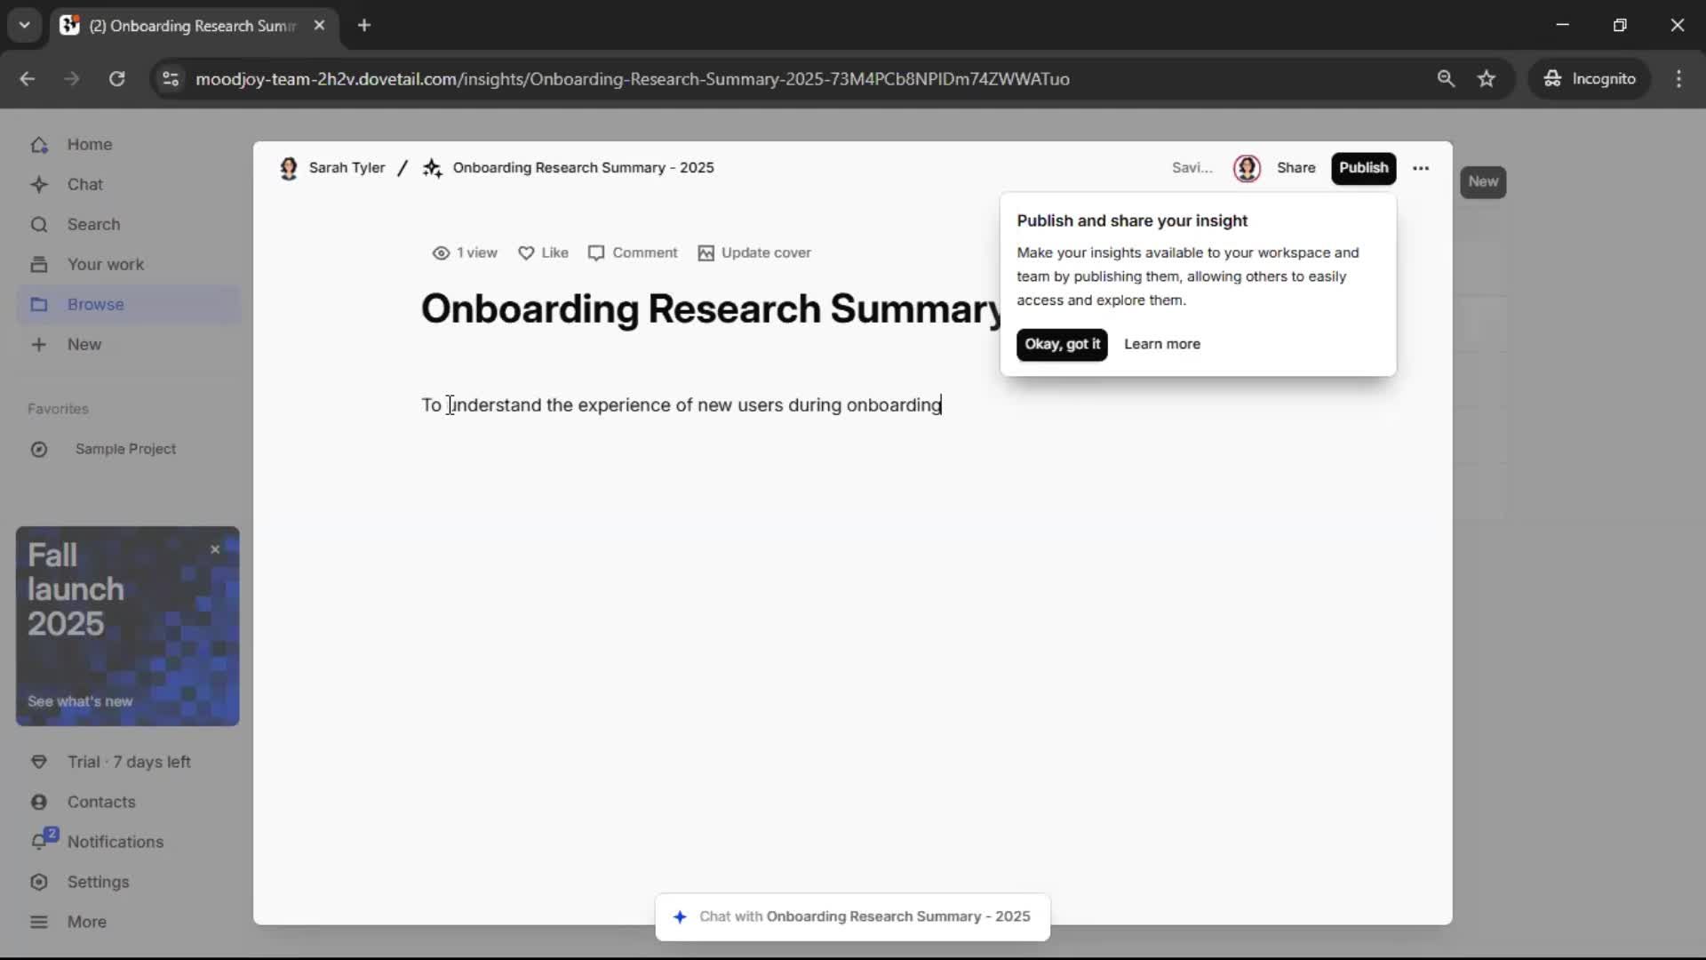The image size is (1706, 960).
Task: Bookmark this page with the star
Action: 1487,79
